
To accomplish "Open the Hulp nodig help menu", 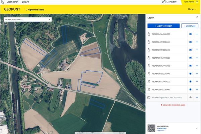I will (191, 2).
